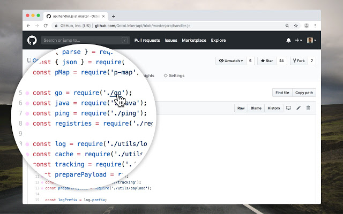Open Pull requests in top navigation
Viewport: 343px width, 214px height.
coord(147,40)
